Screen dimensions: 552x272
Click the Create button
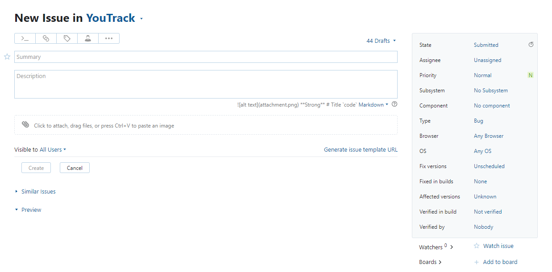(36, 168)
